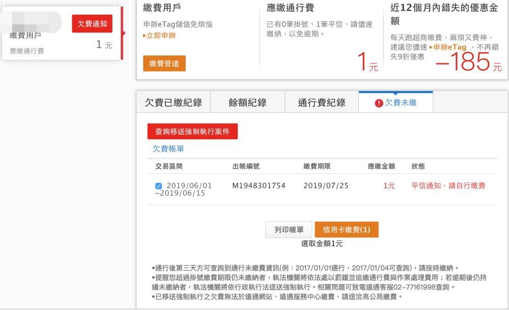509x310 pixels.
Task: Click the red exclamation warning icon
Action: click(379, 103)
